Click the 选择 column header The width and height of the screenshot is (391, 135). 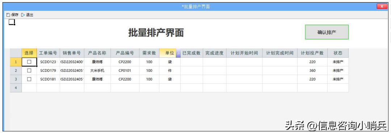pos(29,53)
